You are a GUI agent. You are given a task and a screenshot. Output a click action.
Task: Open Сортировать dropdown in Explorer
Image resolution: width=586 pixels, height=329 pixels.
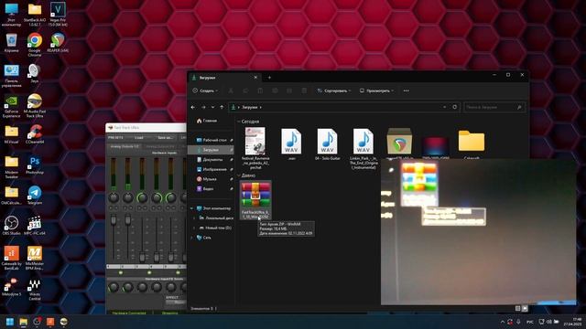tap(333, 90)
